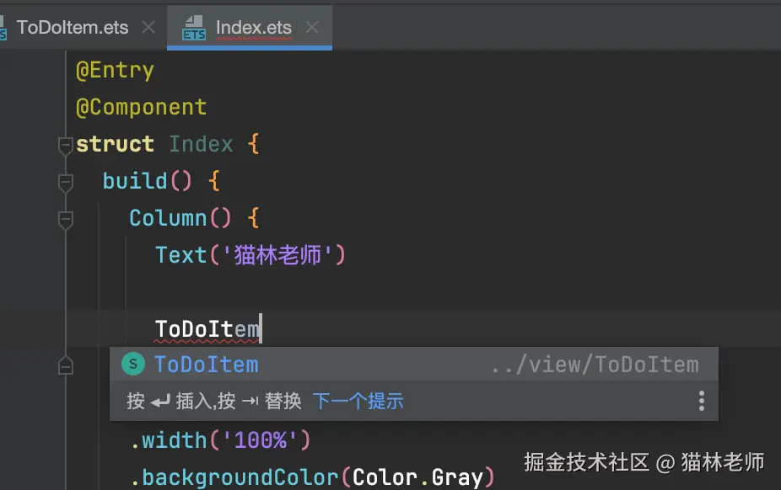
Task: Click the Color.Gray value
Action: (x=417, y=477)
